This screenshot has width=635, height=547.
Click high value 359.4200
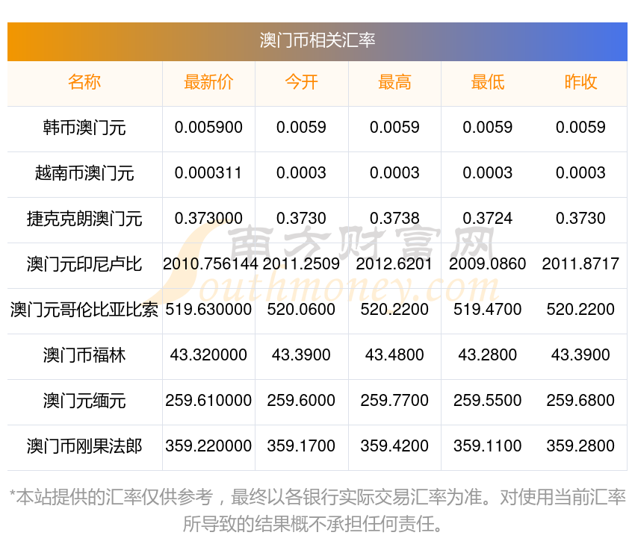coord(394,446)
